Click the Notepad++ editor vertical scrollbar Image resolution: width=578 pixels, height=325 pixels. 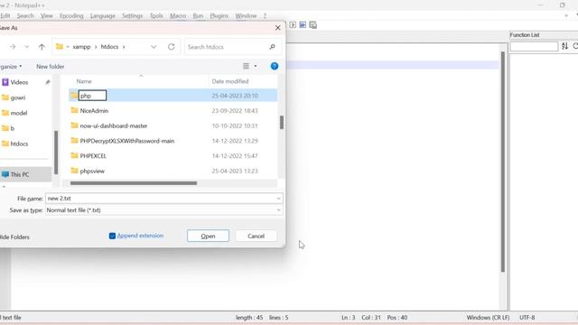(503, 162)
